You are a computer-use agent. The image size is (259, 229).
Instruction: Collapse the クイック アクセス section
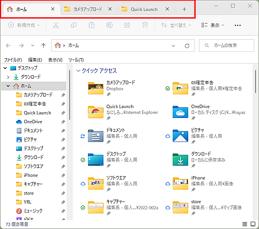(x=78, y=71)
